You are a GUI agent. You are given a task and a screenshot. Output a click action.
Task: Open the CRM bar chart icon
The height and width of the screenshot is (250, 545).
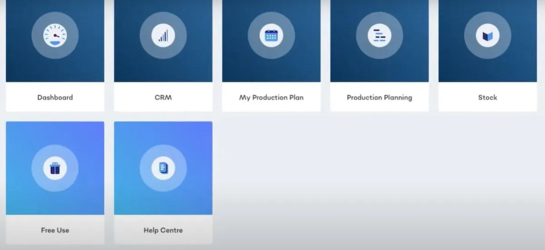click(163, 35)
